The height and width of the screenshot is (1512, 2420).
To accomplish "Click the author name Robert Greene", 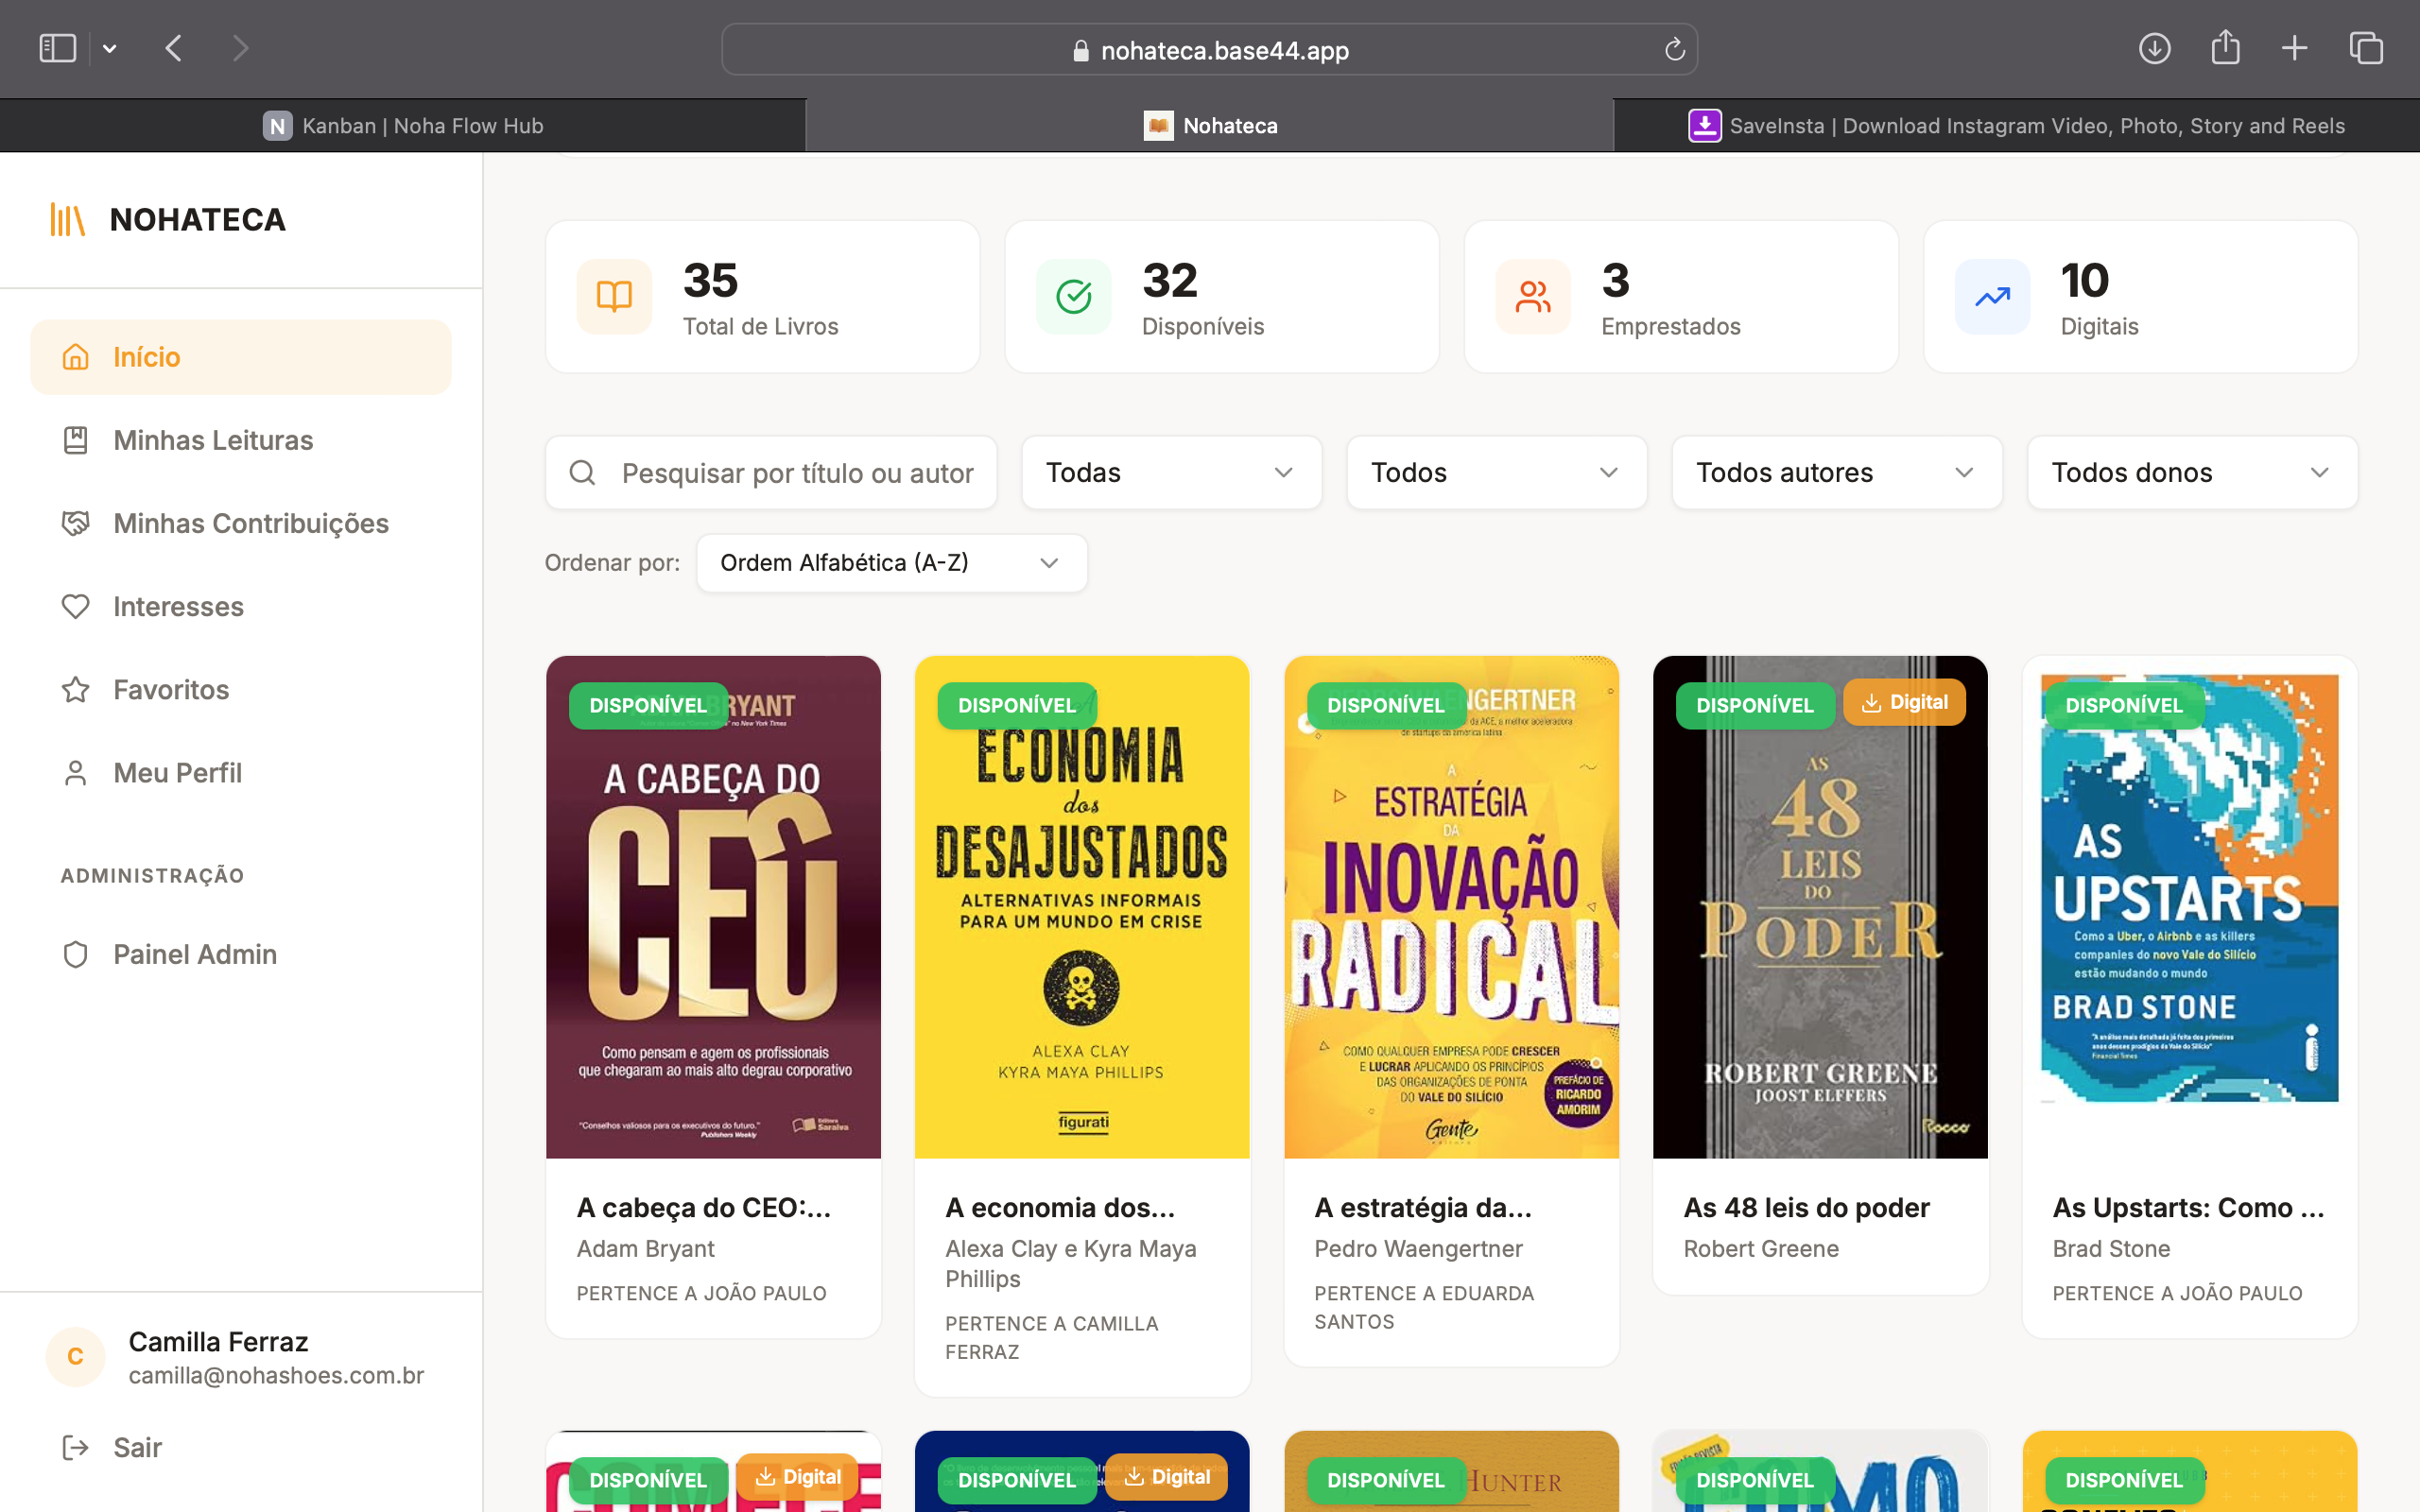I will (x=1761, y=1249).
